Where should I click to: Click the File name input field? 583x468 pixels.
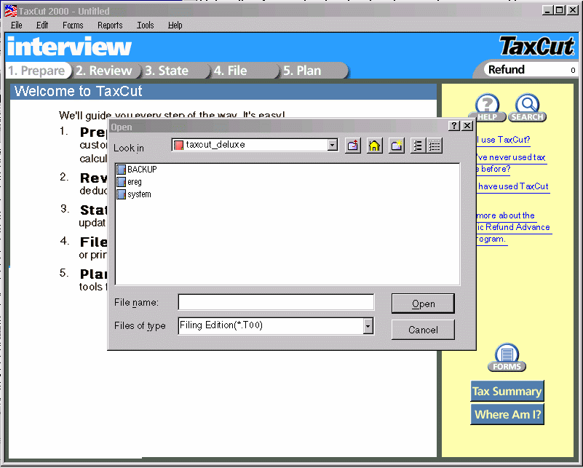[277, 302]
